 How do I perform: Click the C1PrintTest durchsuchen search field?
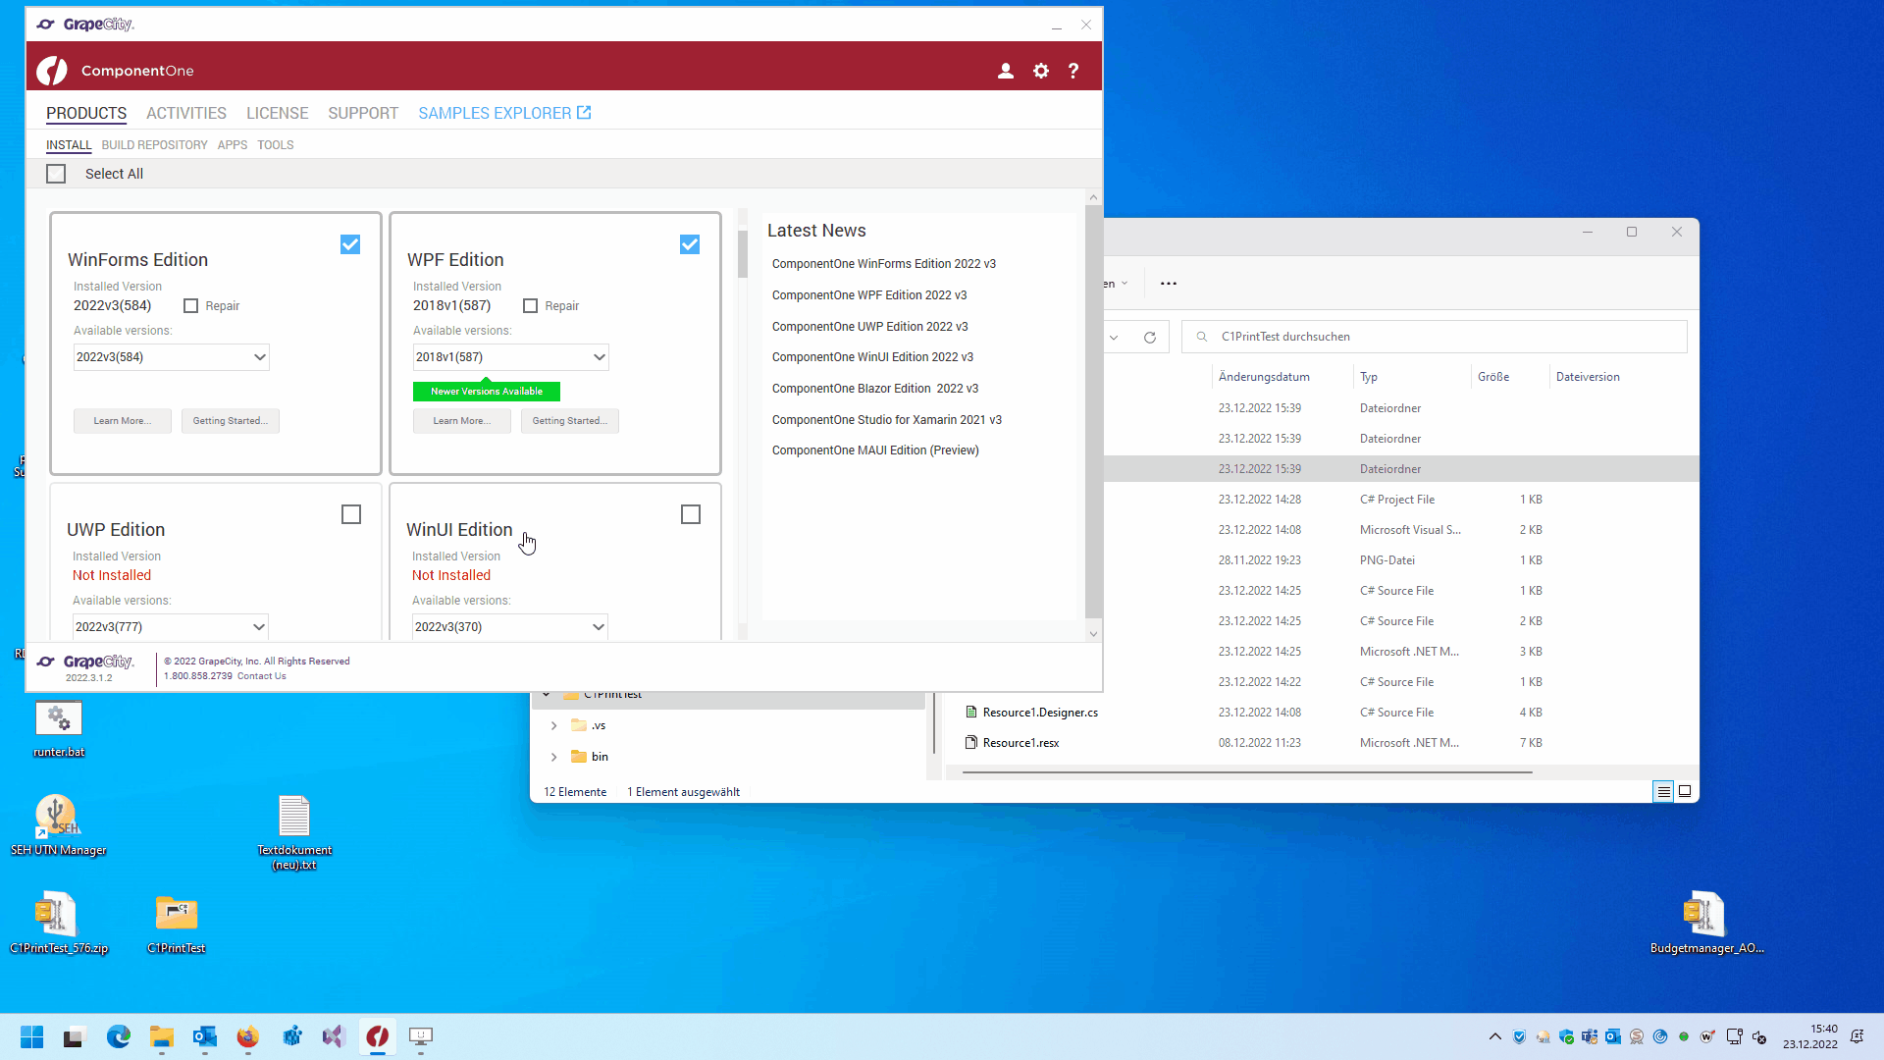tap(1435, 337)
